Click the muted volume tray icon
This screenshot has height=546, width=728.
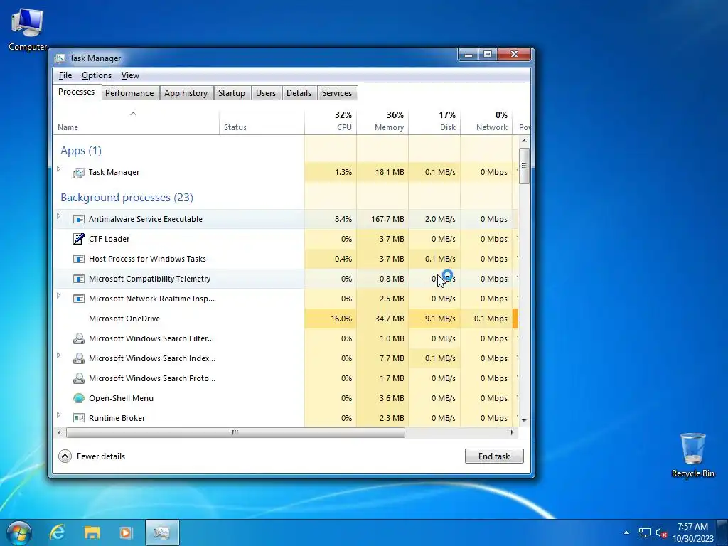click(661, 533)
